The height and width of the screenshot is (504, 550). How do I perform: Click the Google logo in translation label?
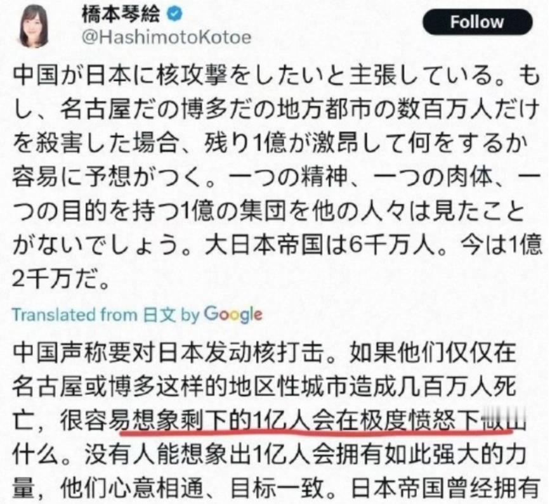tap(233, 314)
